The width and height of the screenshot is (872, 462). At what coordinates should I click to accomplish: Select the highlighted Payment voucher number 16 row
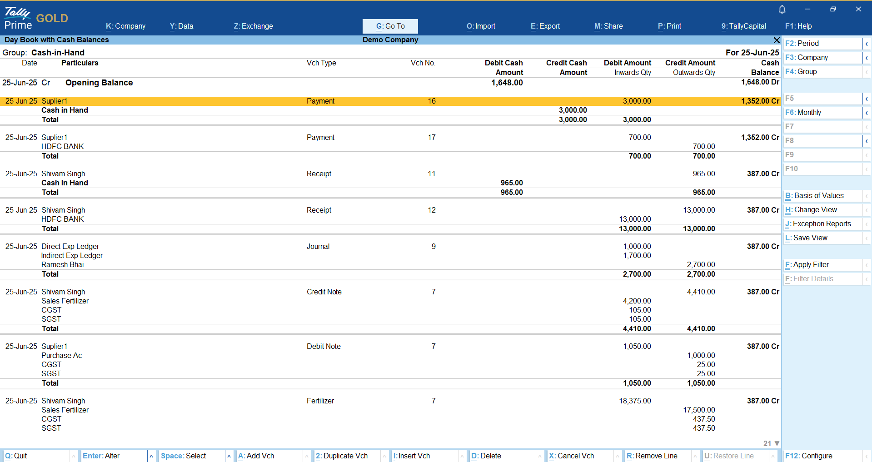tap(320, 101)
